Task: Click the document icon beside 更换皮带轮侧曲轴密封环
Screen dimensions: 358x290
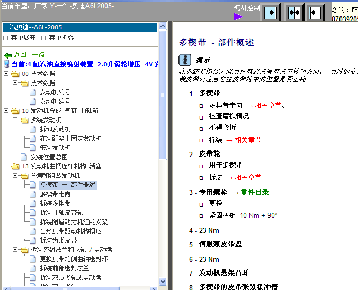Action: coord(33,259)
